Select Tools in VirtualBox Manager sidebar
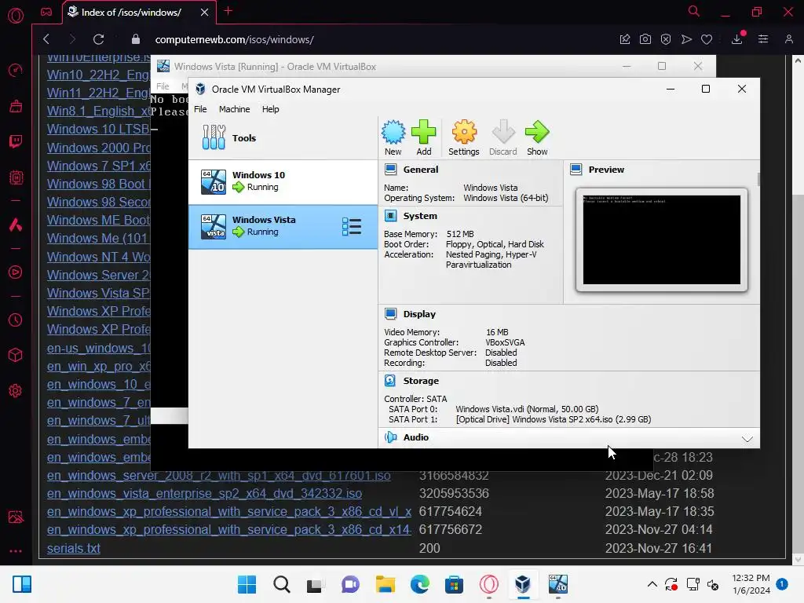 283,138
